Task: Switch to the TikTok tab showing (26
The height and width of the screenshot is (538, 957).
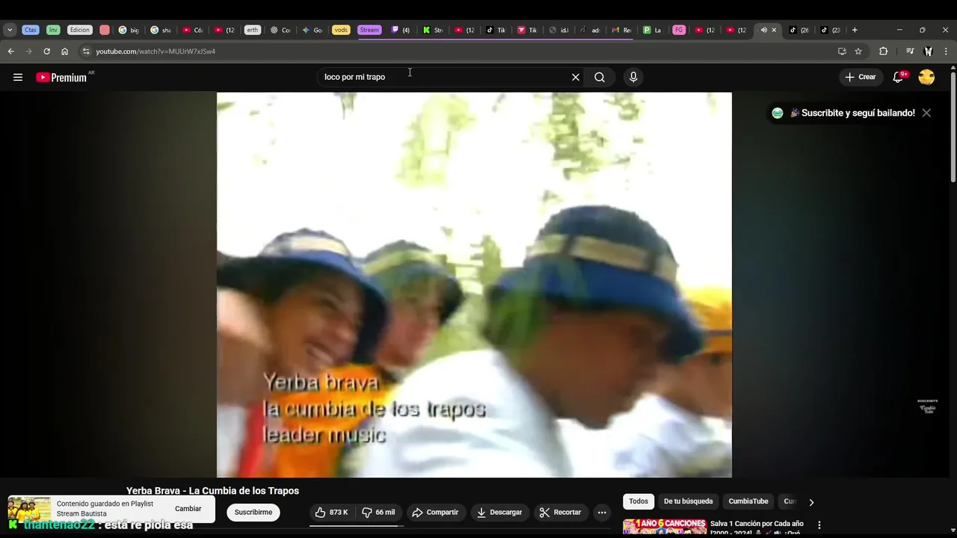Action: pos(799,30)
